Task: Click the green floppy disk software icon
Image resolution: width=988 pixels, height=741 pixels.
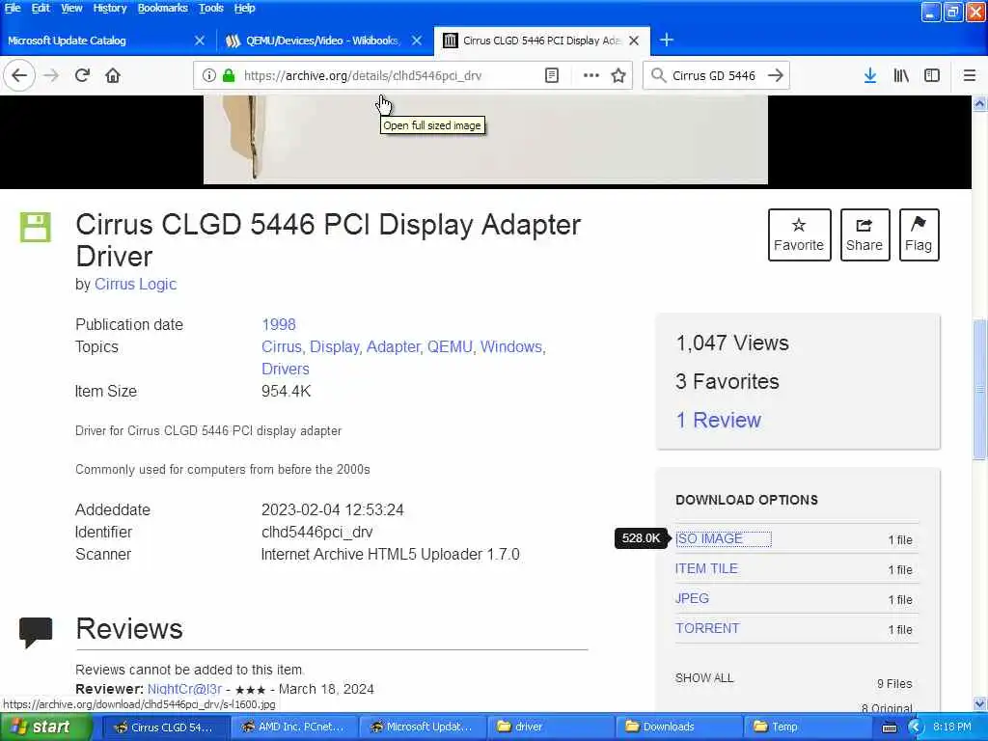Action: 36,227
